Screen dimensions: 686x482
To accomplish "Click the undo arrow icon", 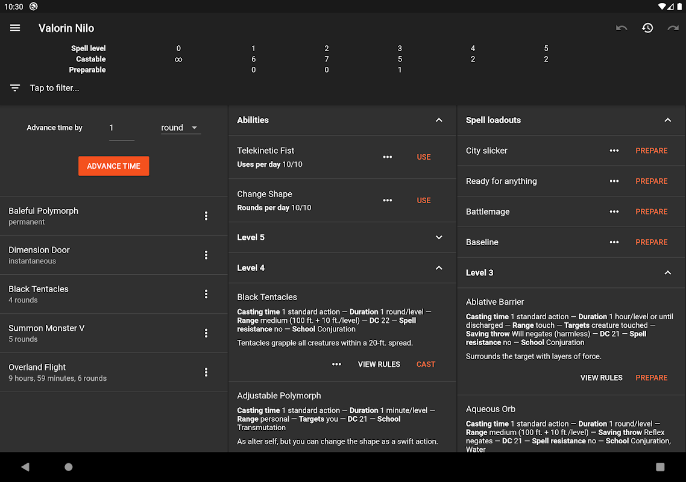I will (x=621, y=28).
